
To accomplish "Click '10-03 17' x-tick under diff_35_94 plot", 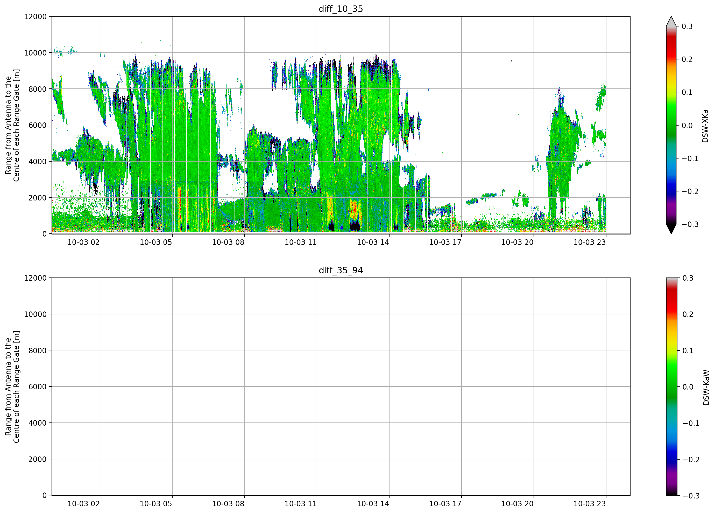I will tap(445, 504).
